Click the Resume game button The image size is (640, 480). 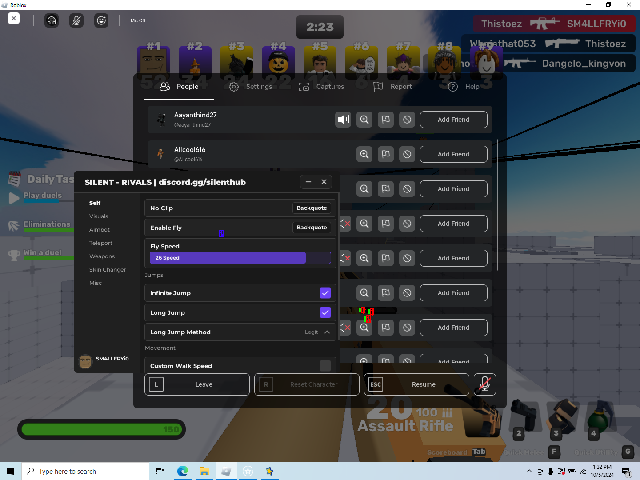coord(416,384)
